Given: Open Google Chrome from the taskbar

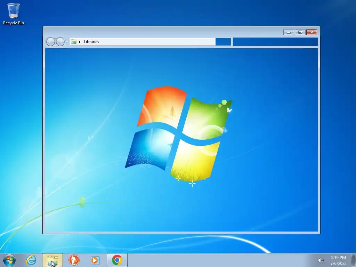Looking at the screenshot, I should [x=117, y=260].
